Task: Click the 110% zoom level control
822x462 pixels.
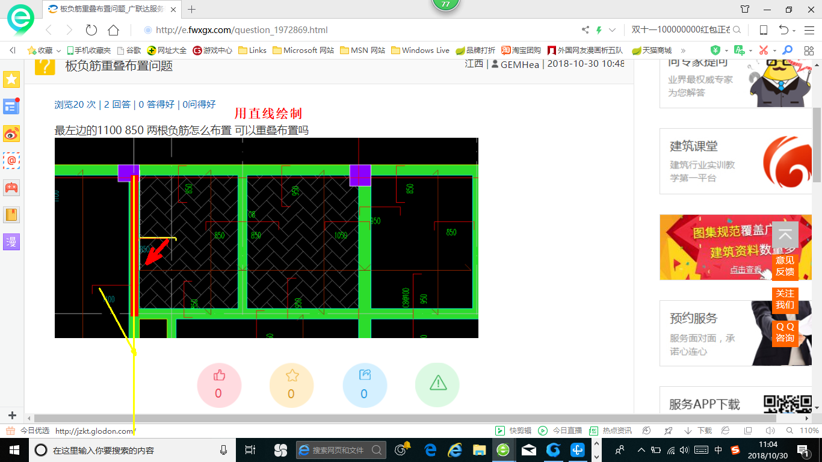Action: coord(803,431)
